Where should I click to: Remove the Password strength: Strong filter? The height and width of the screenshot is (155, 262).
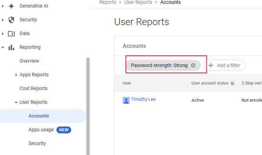click(x=193, y=65)
